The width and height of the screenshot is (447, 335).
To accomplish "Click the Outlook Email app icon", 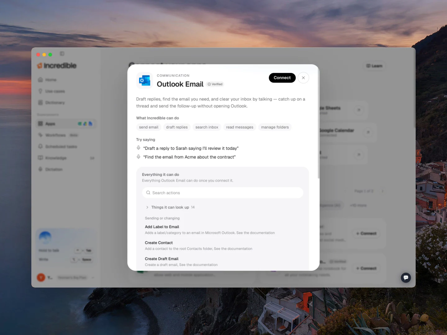I will tap(145, 81).
